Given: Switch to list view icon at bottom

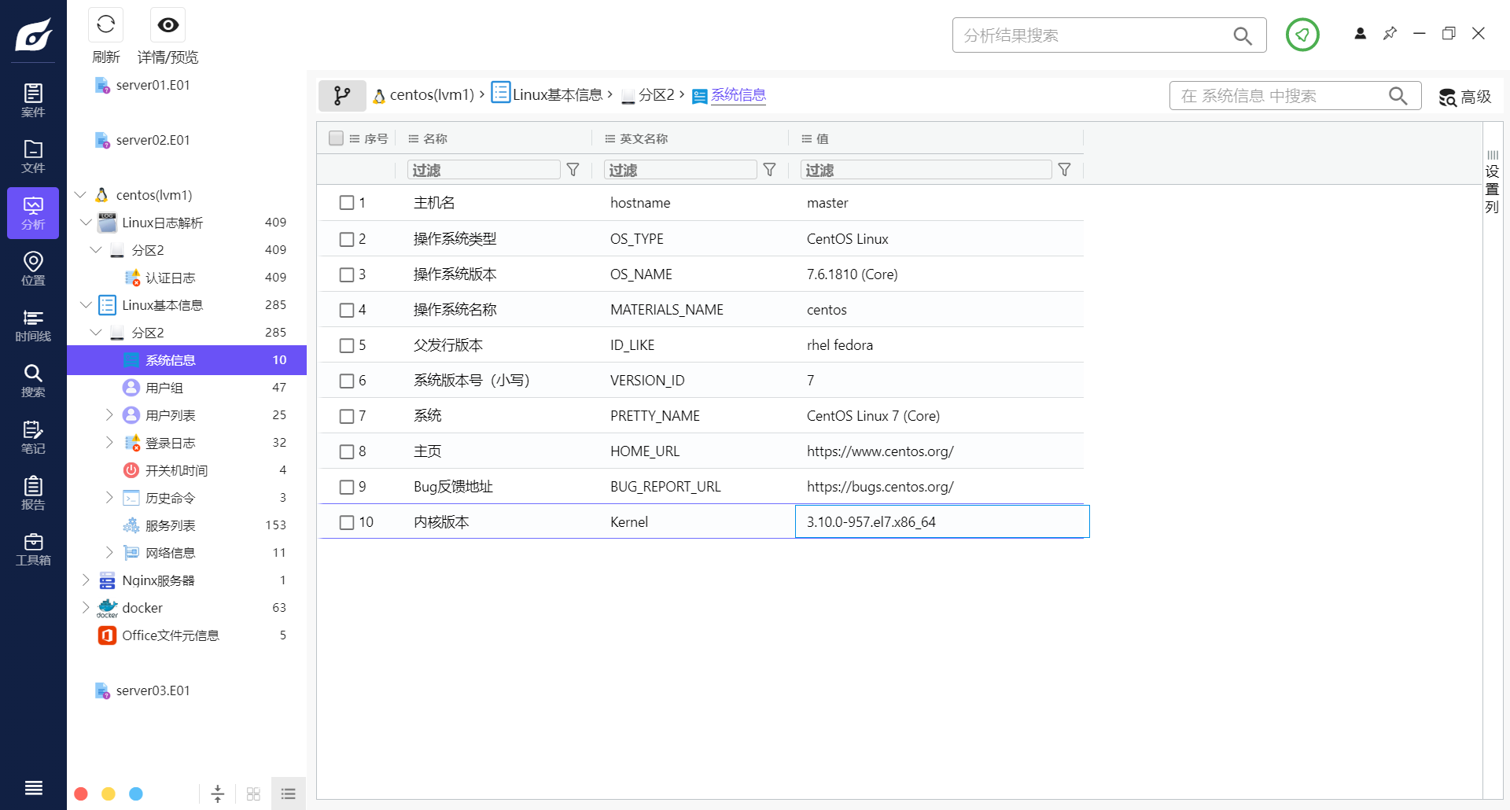Looking at the screenshot, I should pos(289,793).
